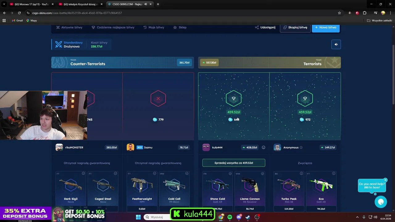Open Mapy bookmark

[x=32, y=20]
